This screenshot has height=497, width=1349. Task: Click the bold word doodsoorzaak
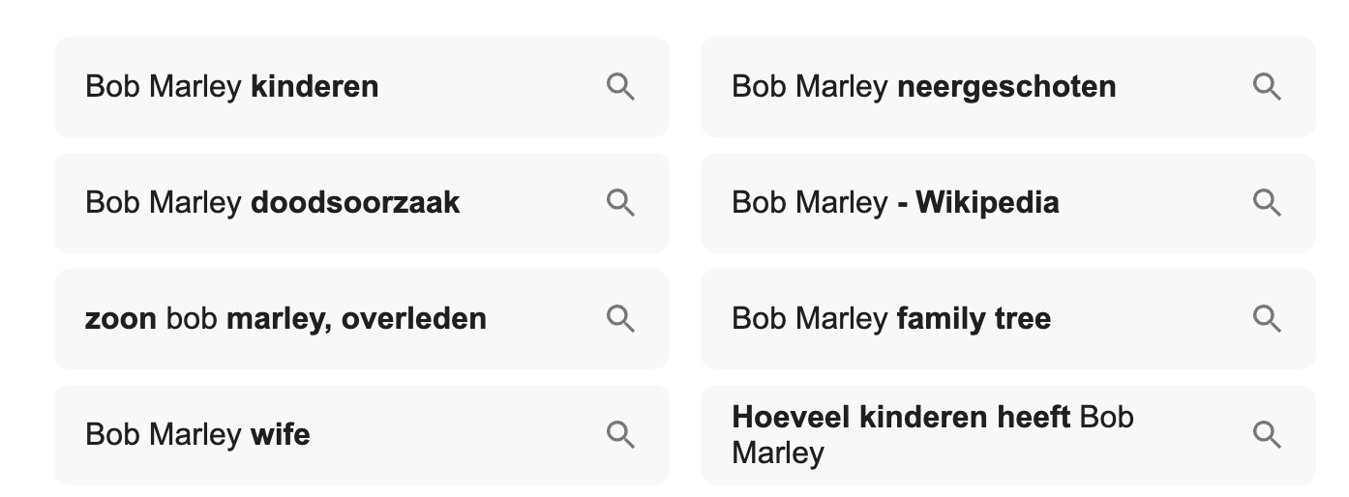point(355,203)
